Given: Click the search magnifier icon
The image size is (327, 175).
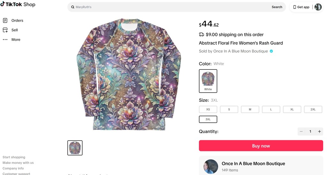Looking at the screenshot, I should (73, 7).
